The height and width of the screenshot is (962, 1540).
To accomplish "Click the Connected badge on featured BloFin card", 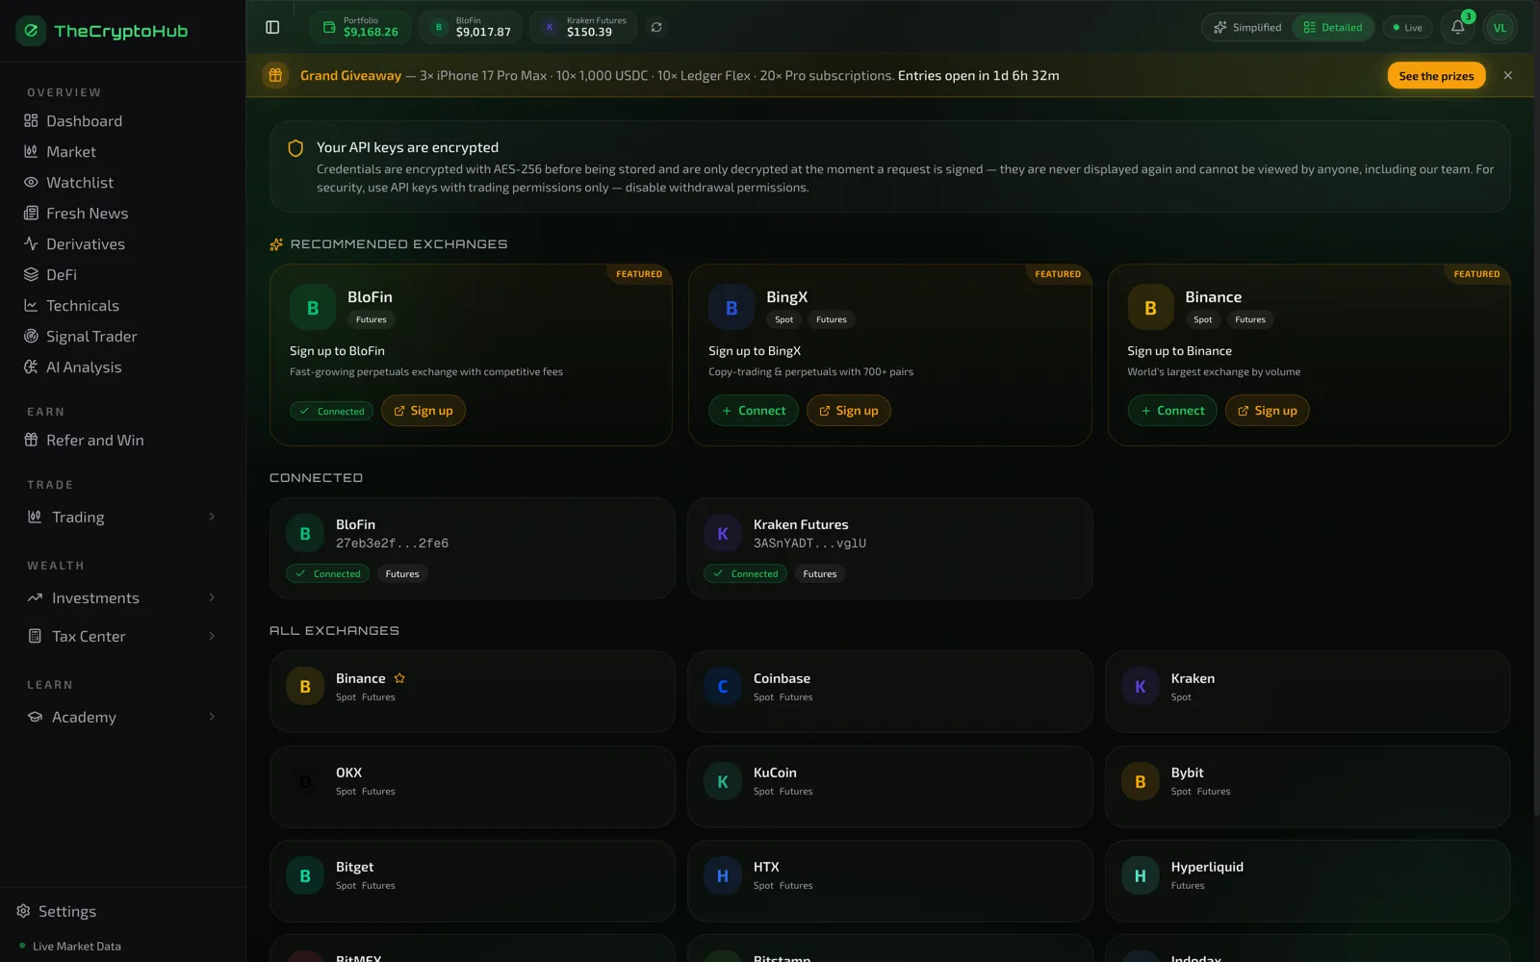I will (x=332, y=412).
